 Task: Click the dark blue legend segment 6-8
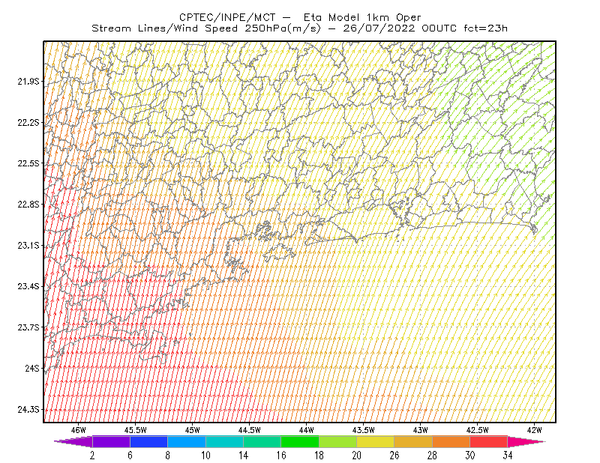click(x=148, y=441)
